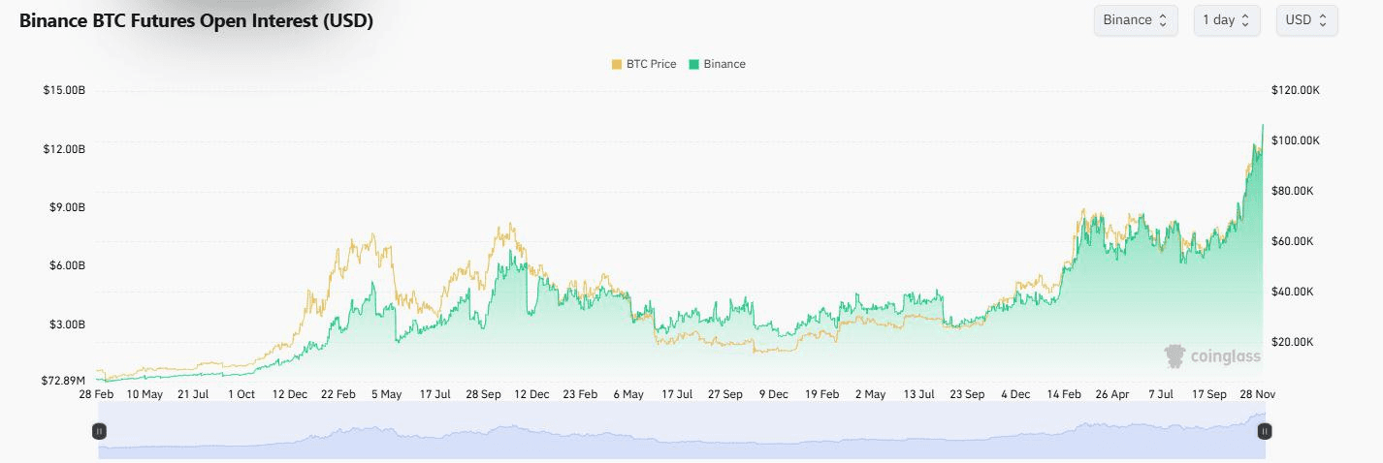This screenshot has width=1383, height=463.
Task: Click the 1 Oct date label
Action: (x=241, y=394)
